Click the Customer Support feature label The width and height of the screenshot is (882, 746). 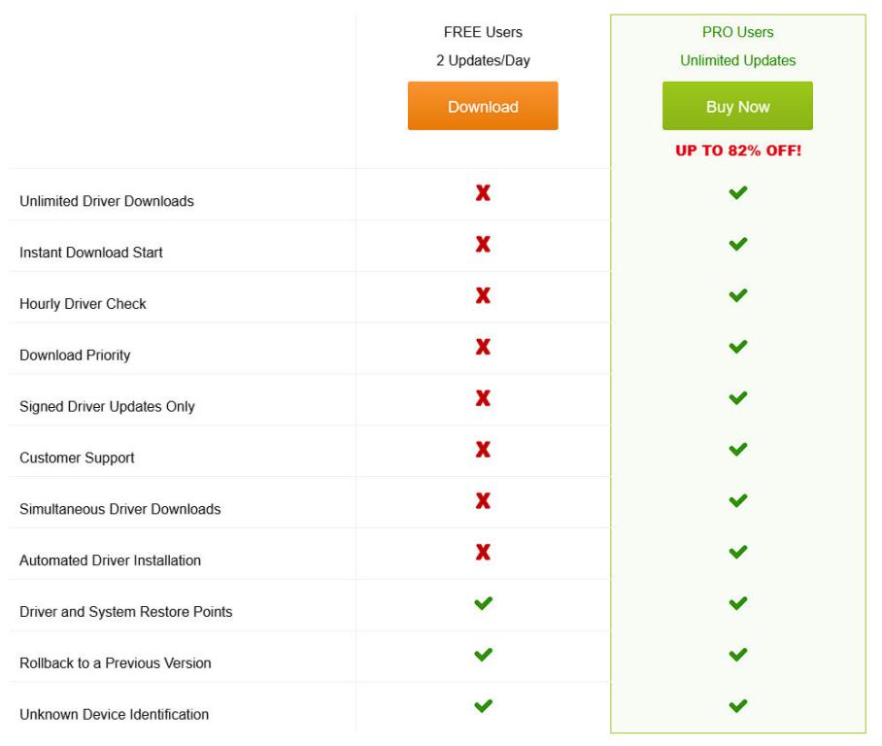[77, 458]
